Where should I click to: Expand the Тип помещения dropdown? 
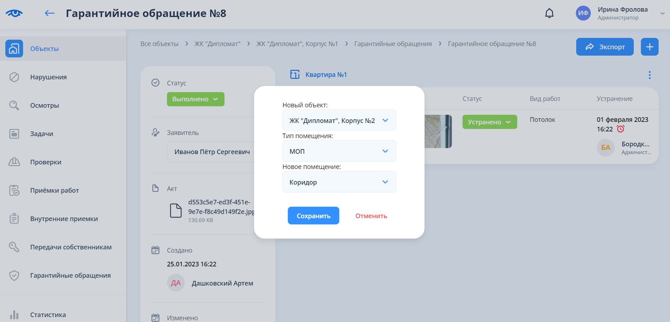pos(339,151)
